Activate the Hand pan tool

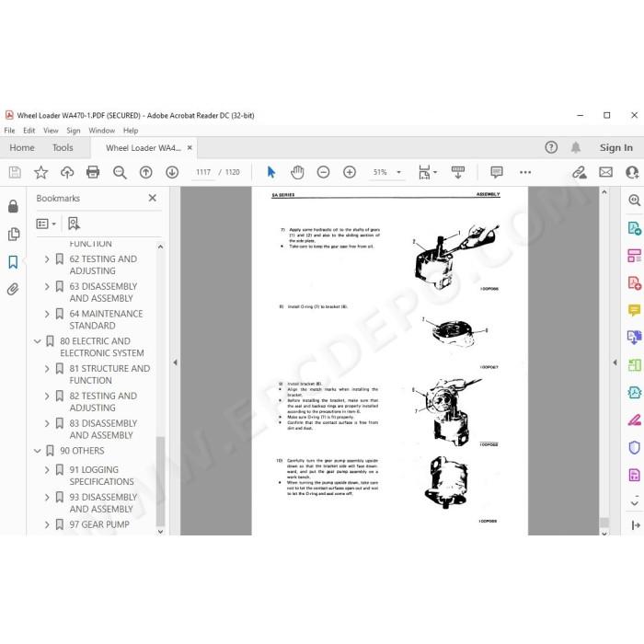click(297, 172)
